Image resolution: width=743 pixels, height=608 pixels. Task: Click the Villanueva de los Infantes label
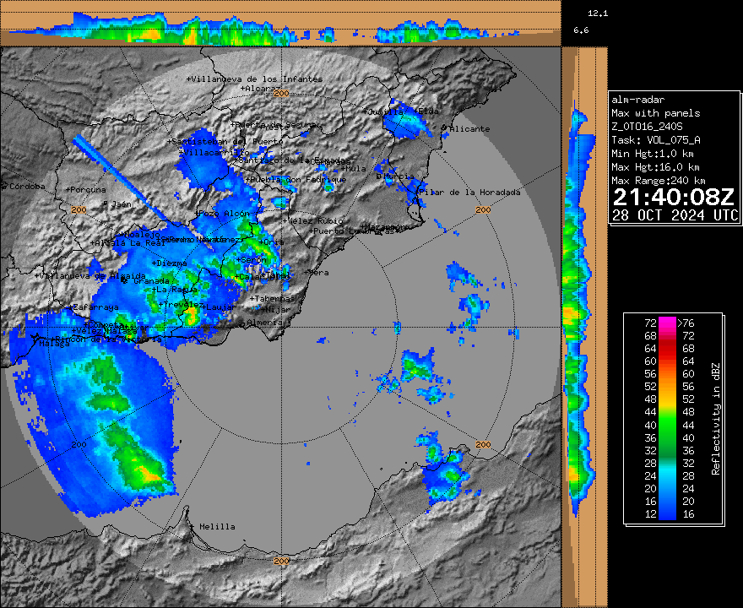click(255, 79)
